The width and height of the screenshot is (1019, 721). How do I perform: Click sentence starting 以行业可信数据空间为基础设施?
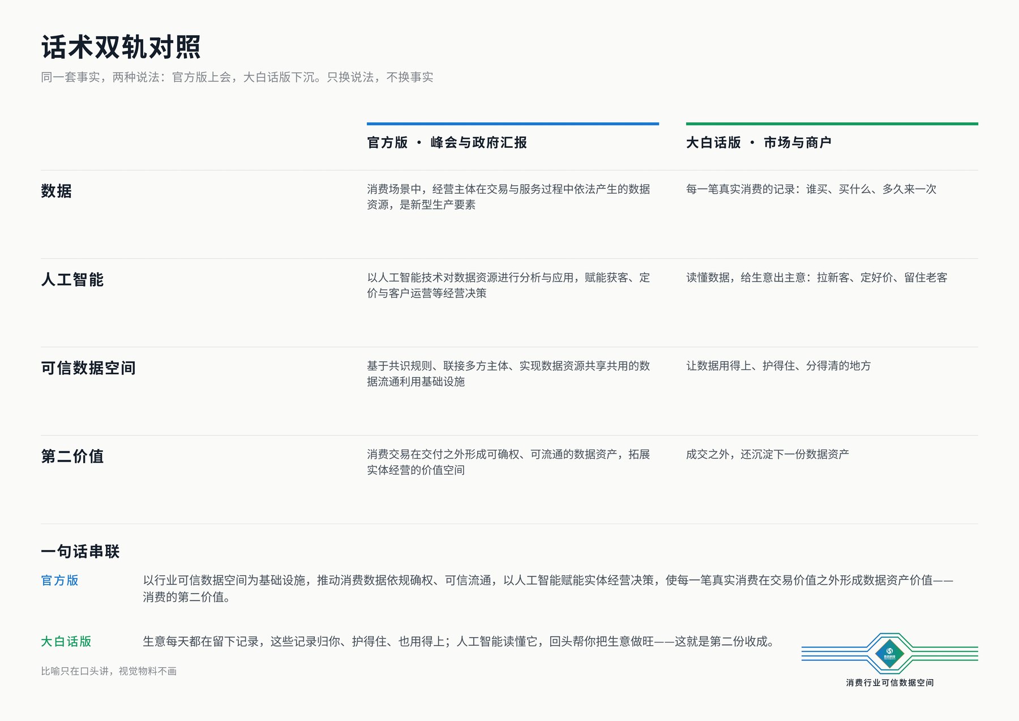coord(548,588)
